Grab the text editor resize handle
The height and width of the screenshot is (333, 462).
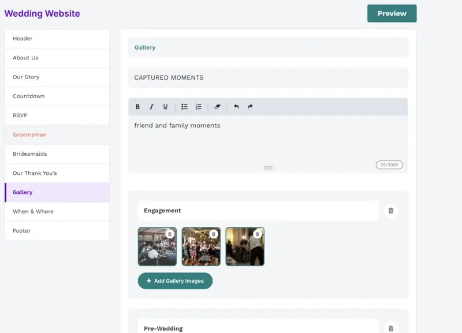click(x=268, y=168)
